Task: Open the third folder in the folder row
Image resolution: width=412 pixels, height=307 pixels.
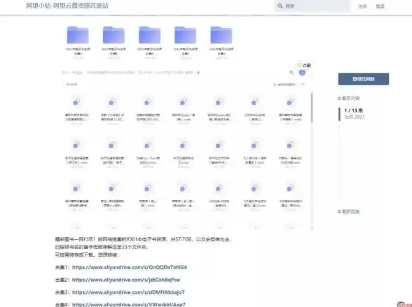Action: pyautogui.click(x=149, y=35)
